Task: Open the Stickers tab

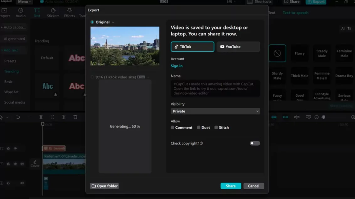Action: click(53, 13)
